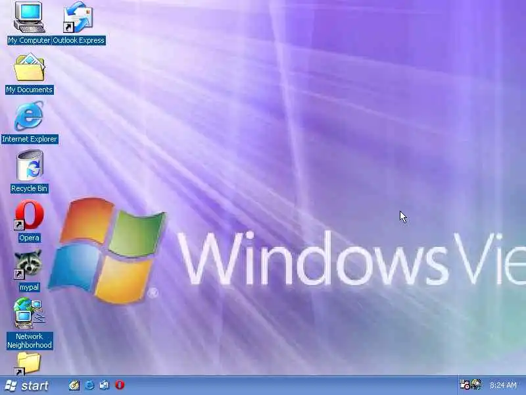This screenshot has height=395, width=526.
Task: Click the My Computer label text
Action: tap(29, 40)
